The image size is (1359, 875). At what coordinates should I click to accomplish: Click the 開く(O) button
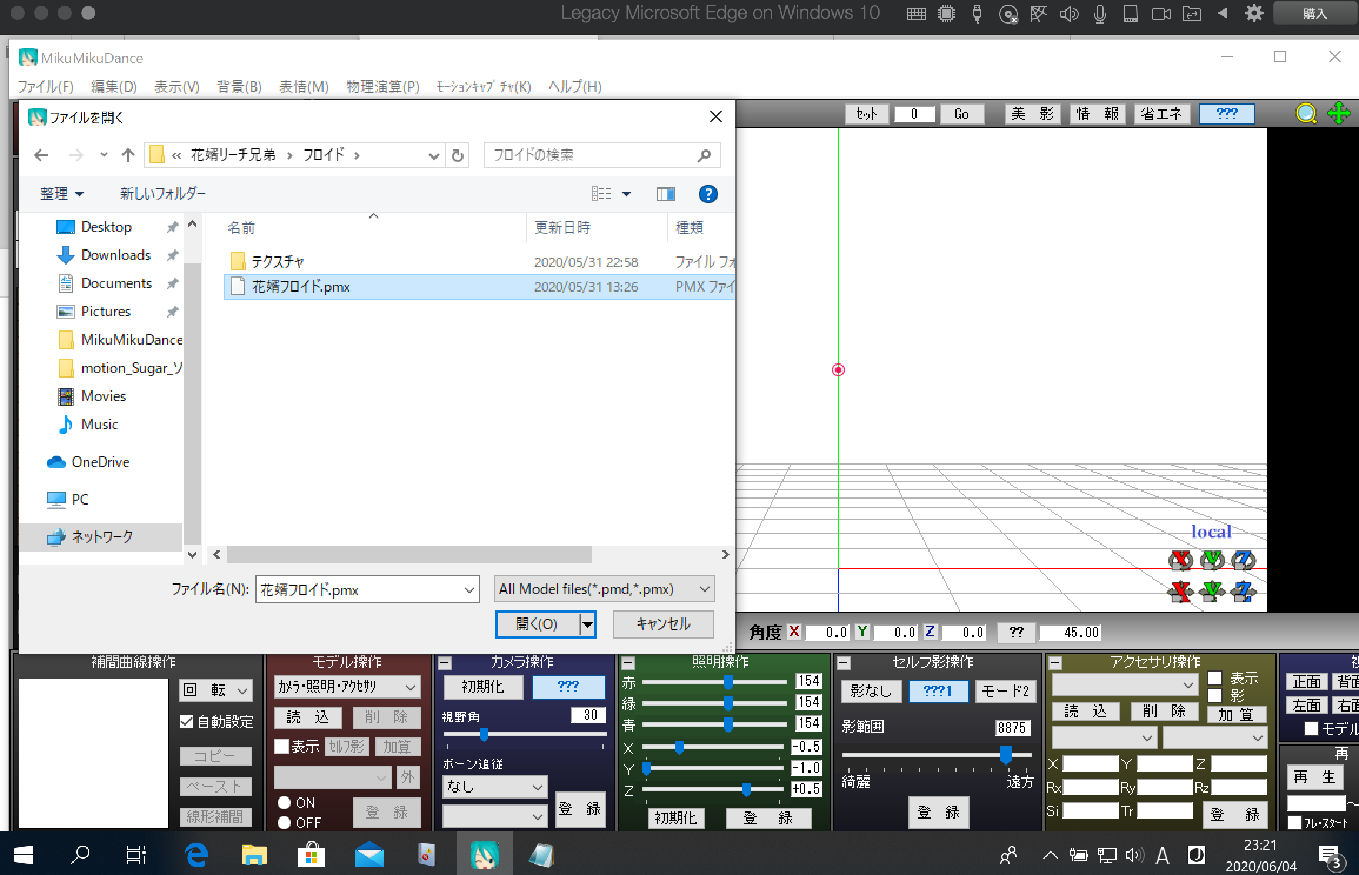tap(537, 624)
